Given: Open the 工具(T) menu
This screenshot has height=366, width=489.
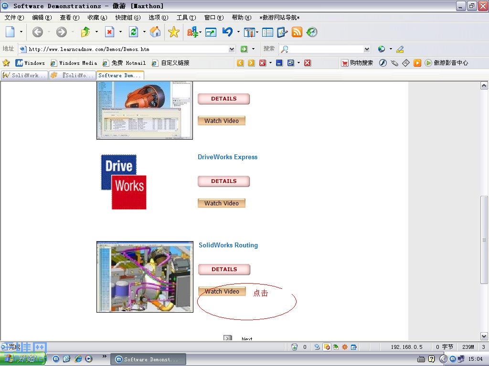Looking at the screenshot, I should (186, 18).
